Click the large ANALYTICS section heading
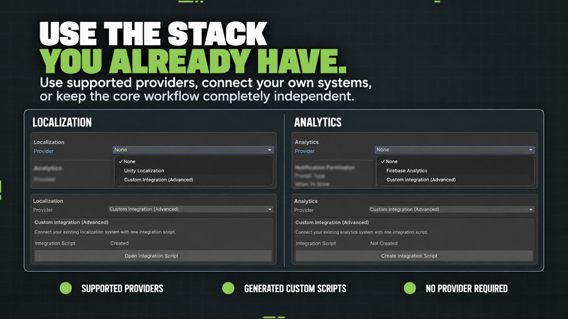 (318, 122)
